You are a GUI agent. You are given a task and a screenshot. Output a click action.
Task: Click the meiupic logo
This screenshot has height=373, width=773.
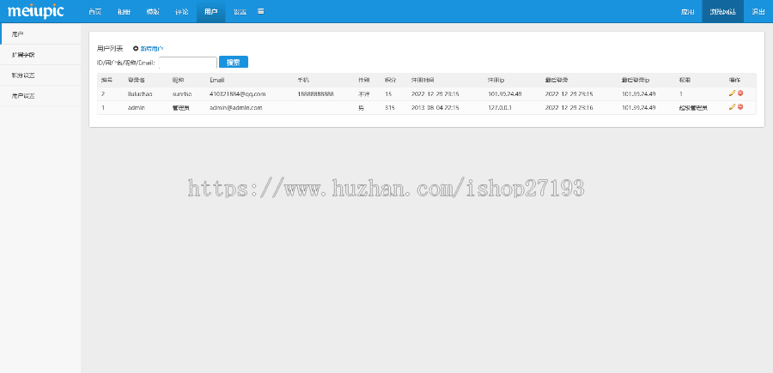[35, 11]
